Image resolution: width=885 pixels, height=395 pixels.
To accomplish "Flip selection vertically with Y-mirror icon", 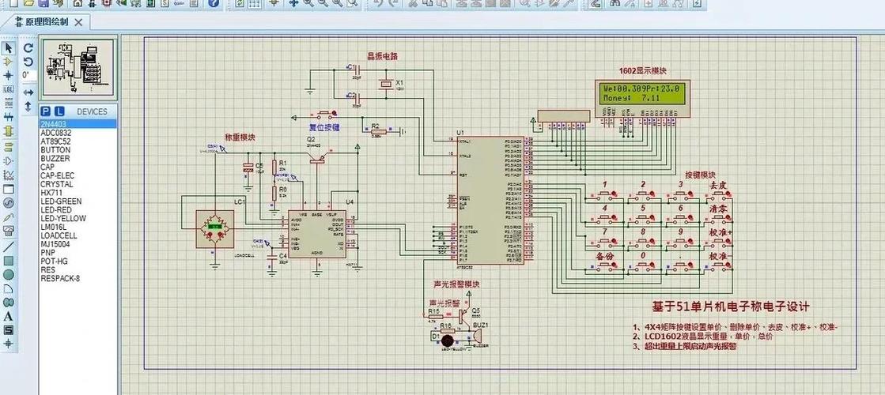I will pos(28,105).
